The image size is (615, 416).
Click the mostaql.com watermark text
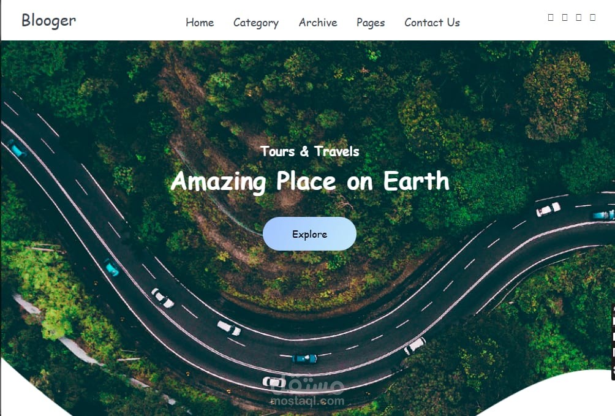tap(307, 401)
